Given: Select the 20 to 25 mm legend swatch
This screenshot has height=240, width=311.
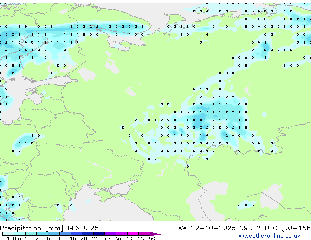Looking at the screenshot, I should 88,234.
